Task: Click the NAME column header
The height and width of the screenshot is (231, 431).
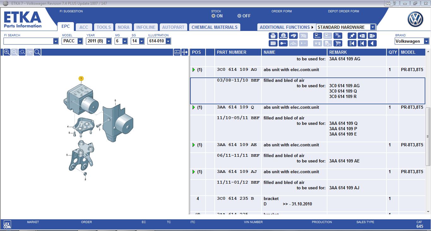Action: coord(294,52)
